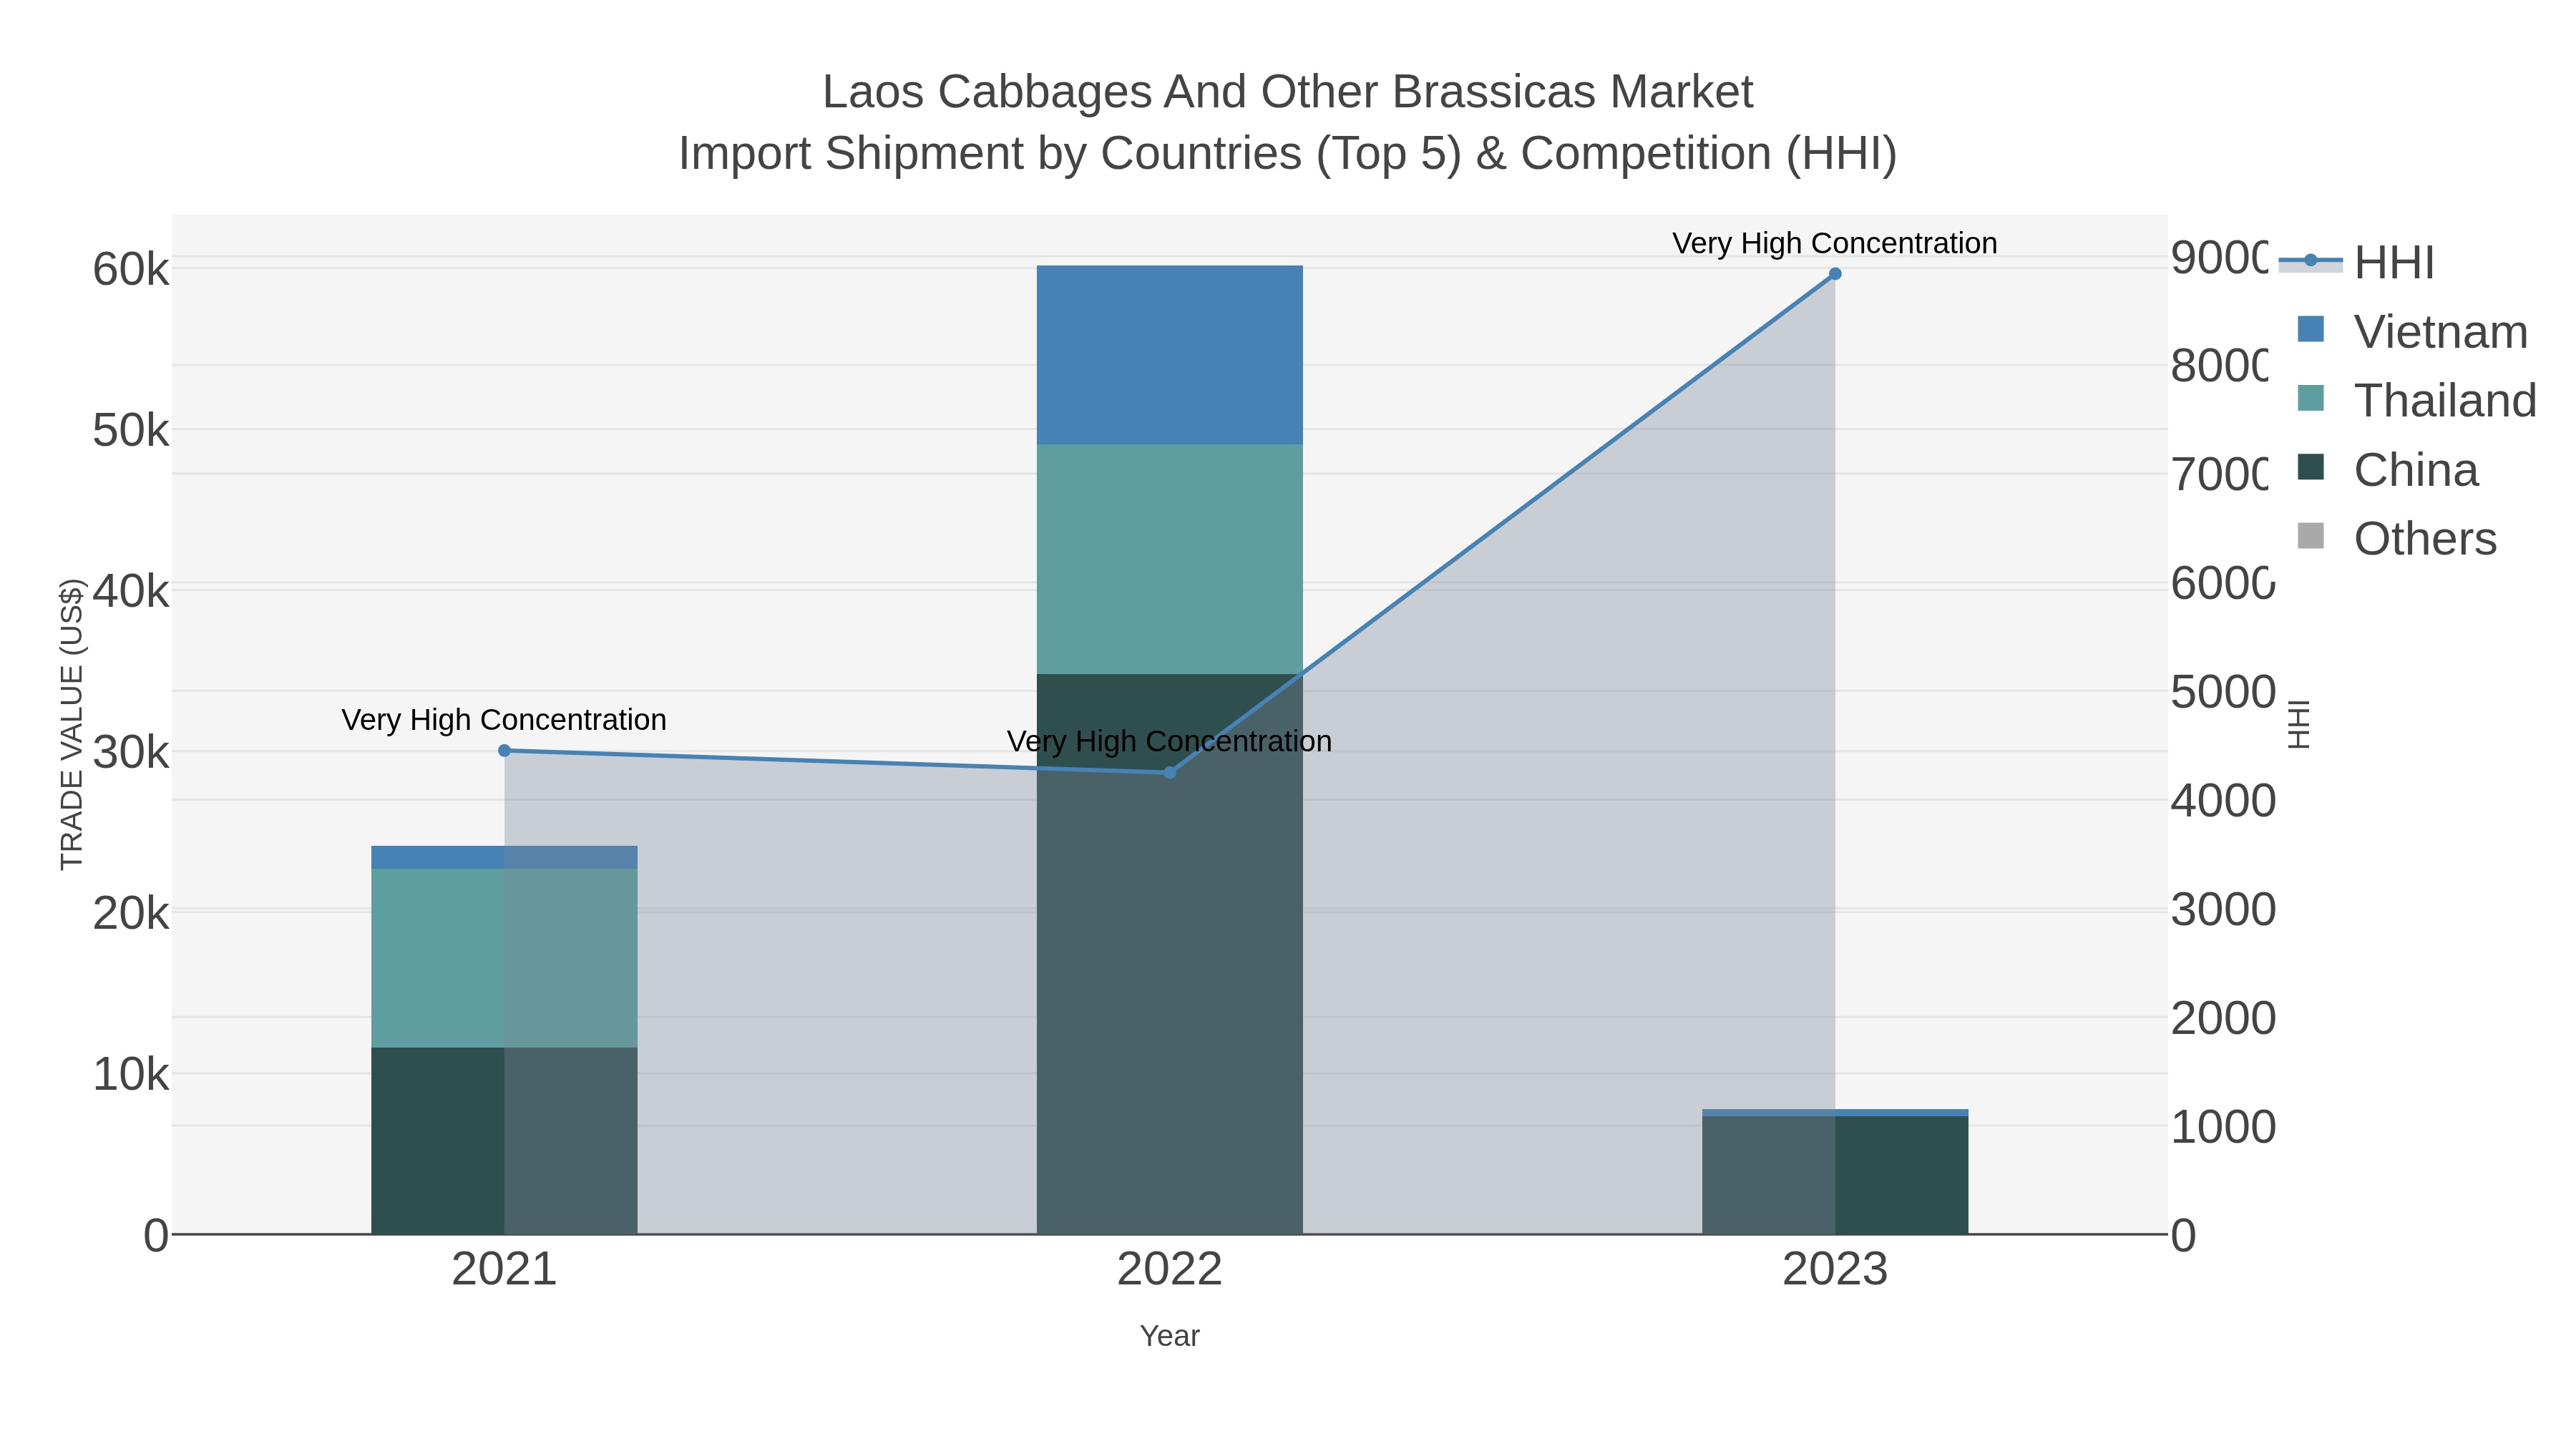Click Very High Concentration label above 2022 point
The image size is (2576, 1449).
point(1170,742)
